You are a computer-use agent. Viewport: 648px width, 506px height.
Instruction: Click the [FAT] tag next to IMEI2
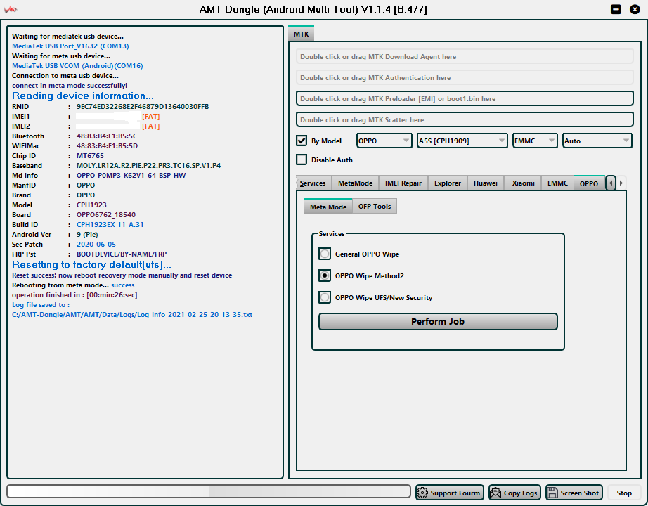pos(151,126)
